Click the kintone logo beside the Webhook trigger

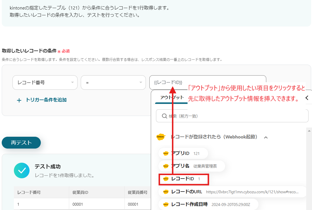click(x=161, y=137)
